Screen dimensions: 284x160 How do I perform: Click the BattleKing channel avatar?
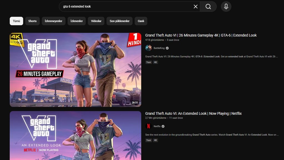pyautogui.click(x=148, y=48)
